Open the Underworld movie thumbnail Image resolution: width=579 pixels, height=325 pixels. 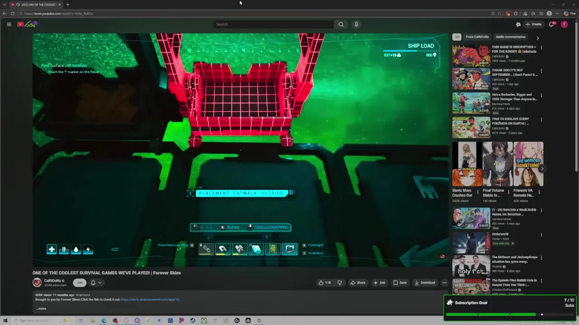click(x=471, y=242)
